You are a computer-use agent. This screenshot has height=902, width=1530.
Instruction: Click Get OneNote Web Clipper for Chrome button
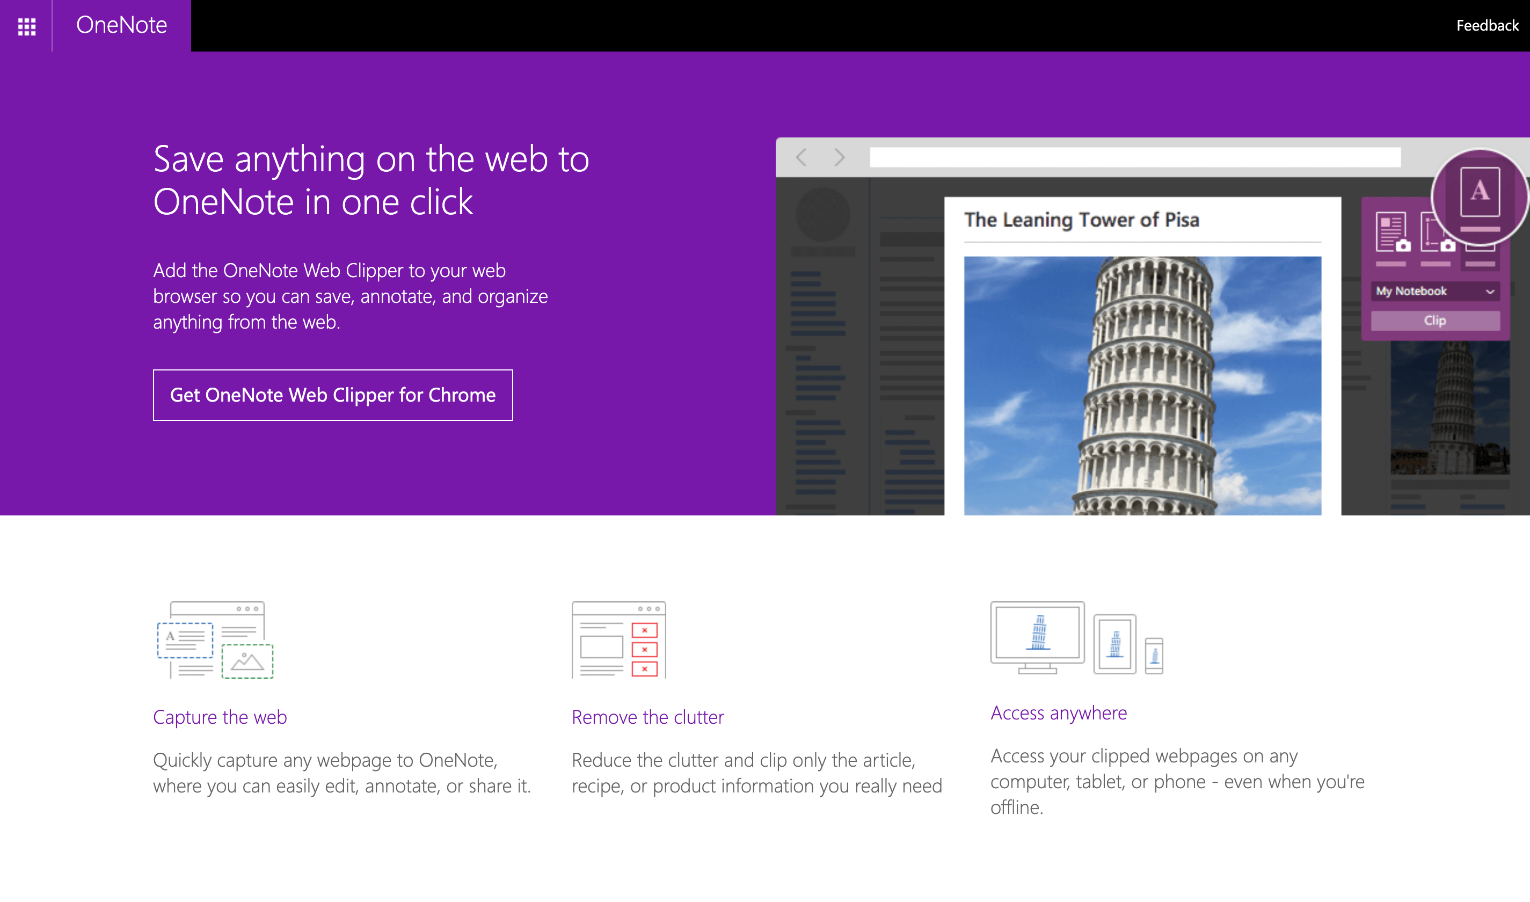tap(333, 394)
